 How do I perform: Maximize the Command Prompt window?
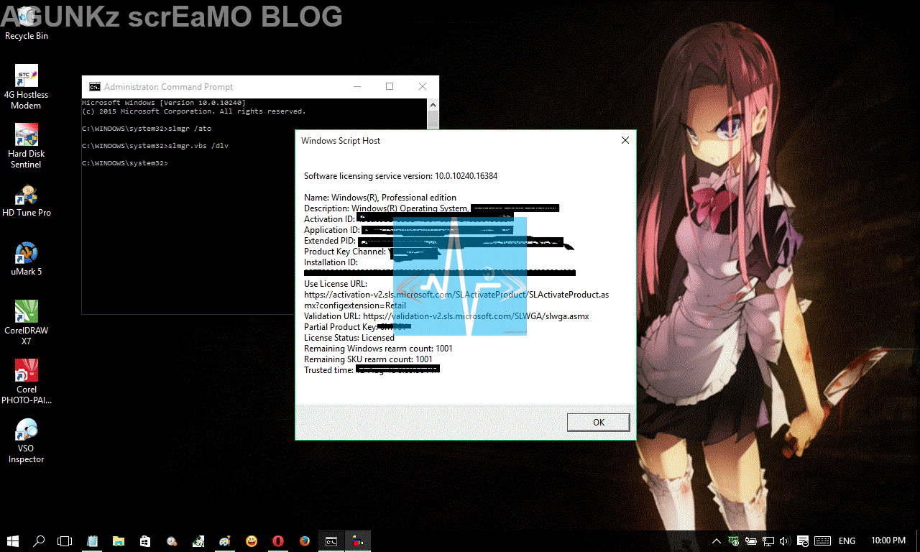click(390, 86)
